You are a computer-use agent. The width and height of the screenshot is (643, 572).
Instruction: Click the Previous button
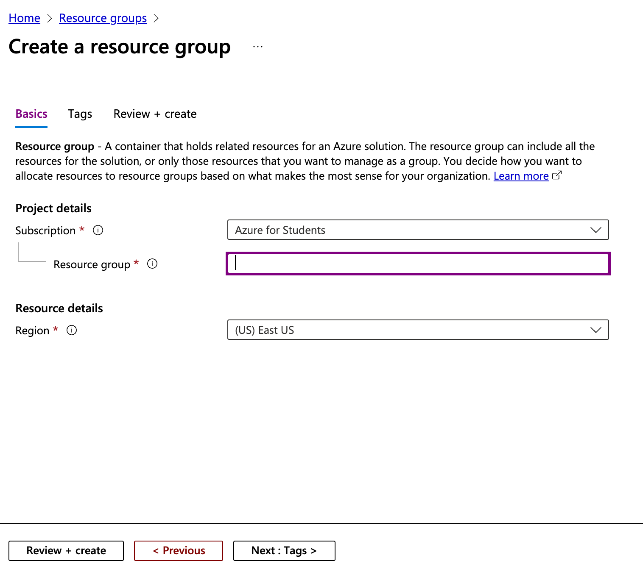coord(178,550)
